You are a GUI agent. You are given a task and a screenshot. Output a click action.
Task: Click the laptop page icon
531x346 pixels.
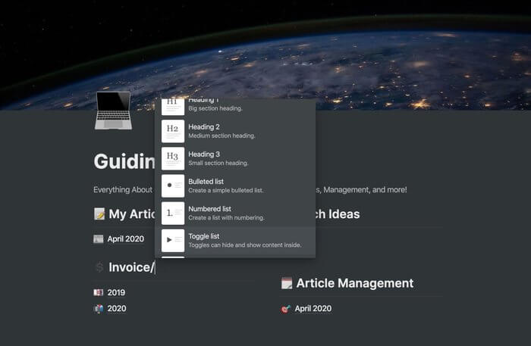113,111
